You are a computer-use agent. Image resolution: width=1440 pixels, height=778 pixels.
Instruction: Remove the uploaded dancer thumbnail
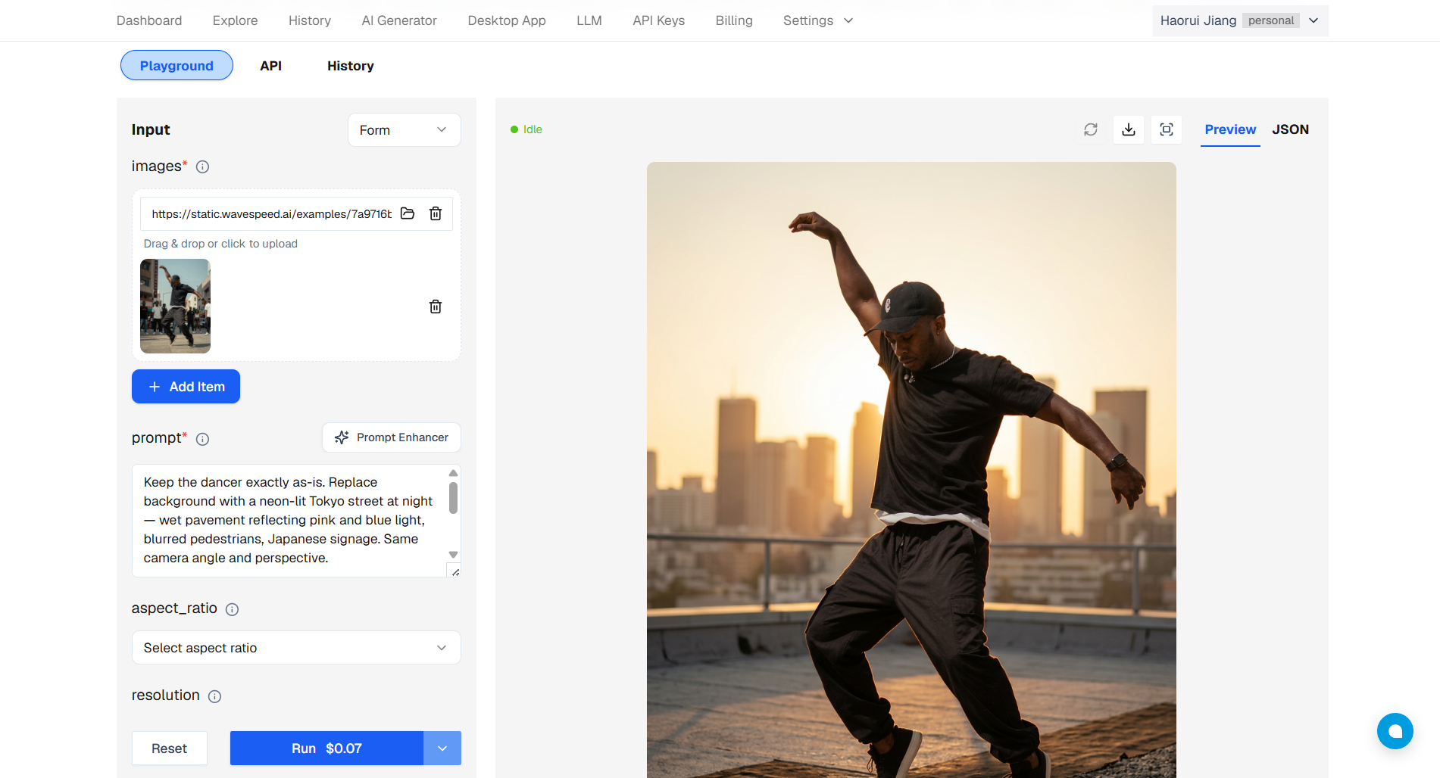(x=436, y=307)
